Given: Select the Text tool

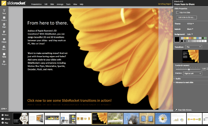Looking at the screenshot, I should (x=4, y=11).
